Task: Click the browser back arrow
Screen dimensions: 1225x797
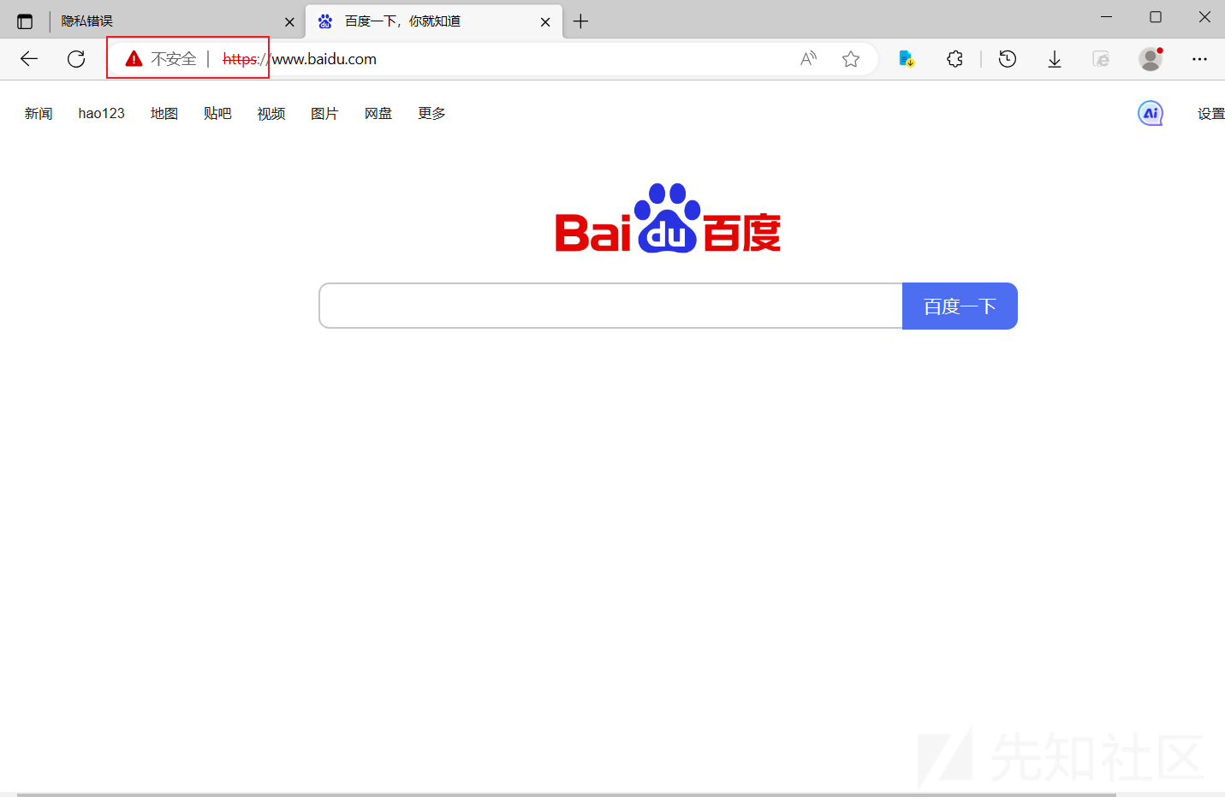Action: (x=29, y=58)
